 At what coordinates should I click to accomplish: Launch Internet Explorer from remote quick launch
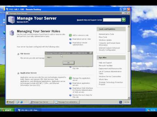pos(22,102)
